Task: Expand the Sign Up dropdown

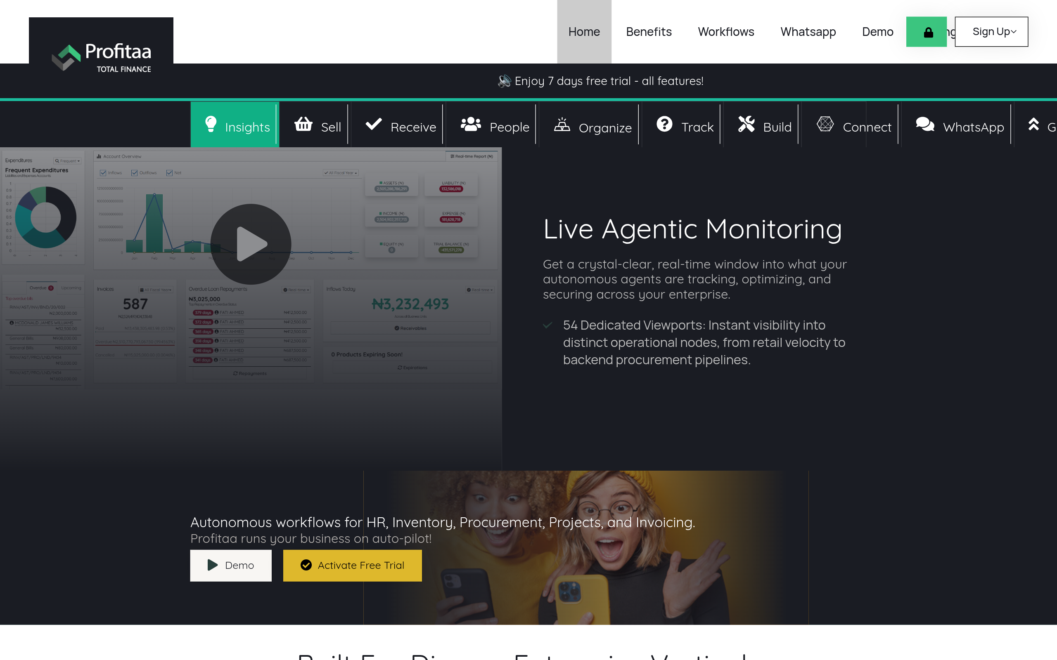Action: [991, 32]
